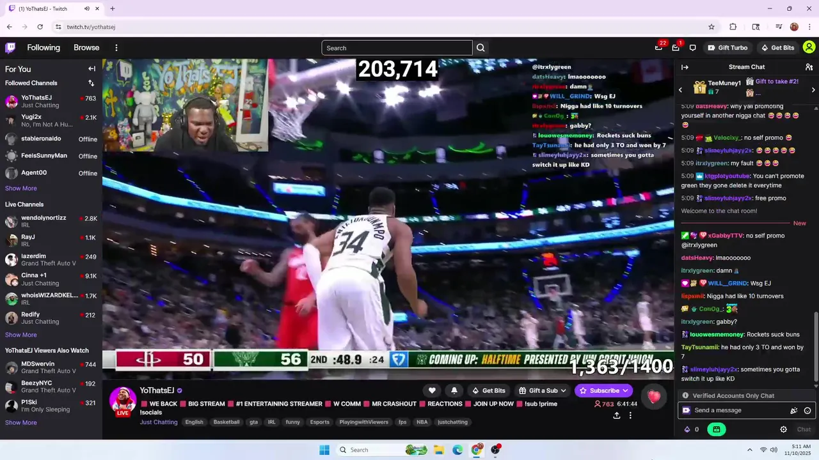Screen dimensions: 819x460
Task: Open MDSwervin recommended channel
Action: 51,367
